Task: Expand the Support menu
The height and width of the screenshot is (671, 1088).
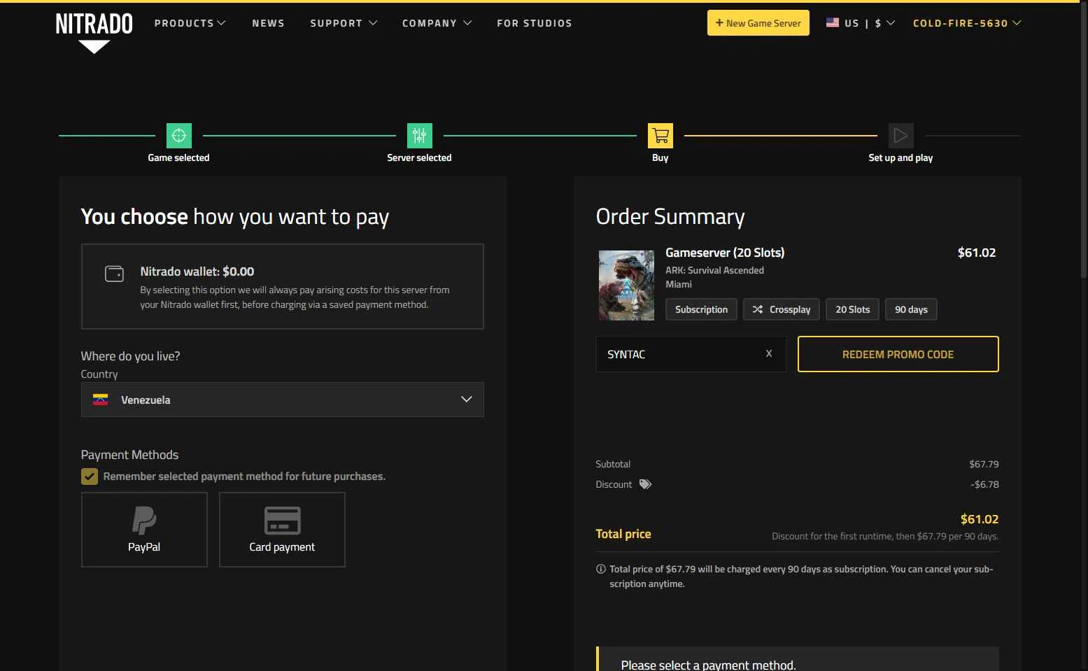Action: coord(344,23)
